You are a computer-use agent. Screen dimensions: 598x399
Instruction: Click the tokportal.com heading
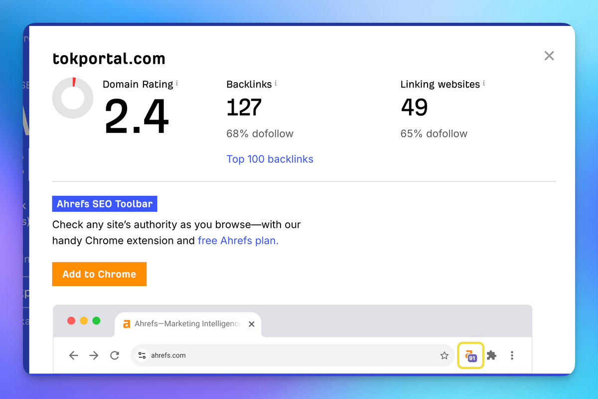point(109,59)
